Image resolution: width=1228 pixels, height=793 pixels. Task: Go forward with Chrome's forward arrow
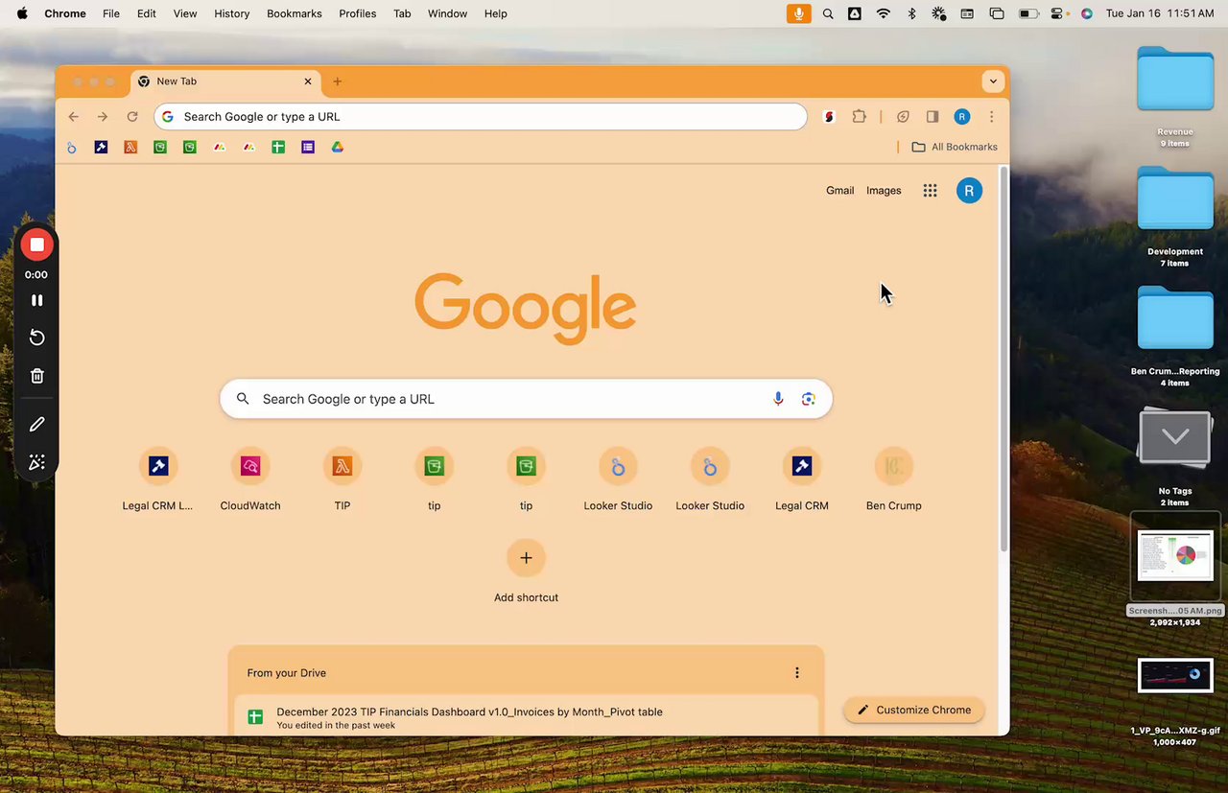pyautogui.click(x=103, y=117)
